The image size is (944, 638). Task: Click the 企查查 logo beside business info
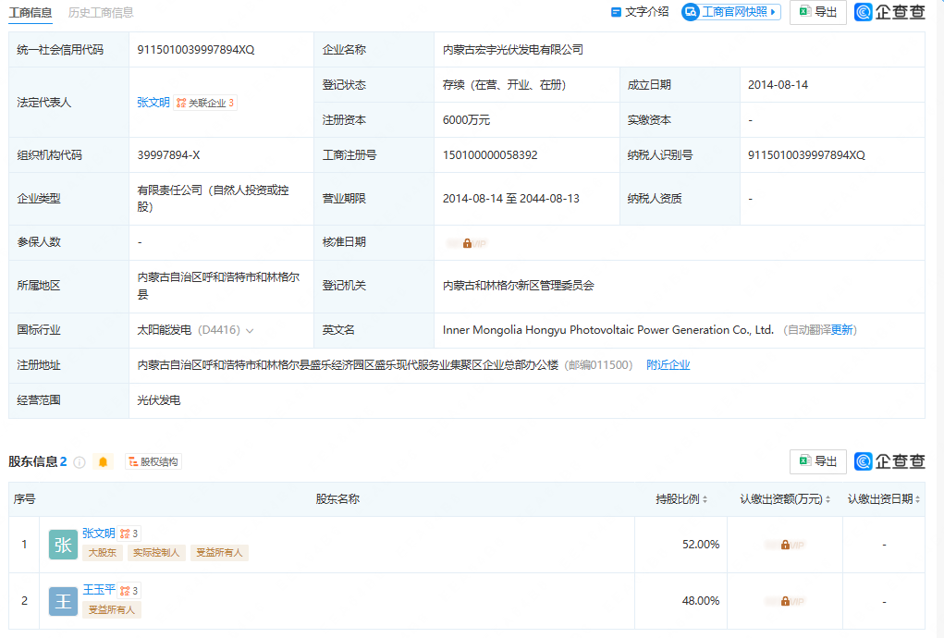coord(889,12)
